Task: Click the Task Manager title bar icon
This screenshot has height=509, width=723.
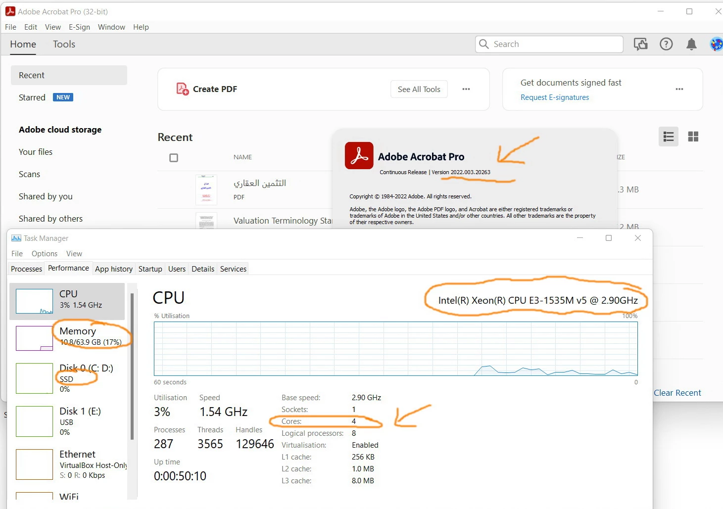Action: [16, 238]
